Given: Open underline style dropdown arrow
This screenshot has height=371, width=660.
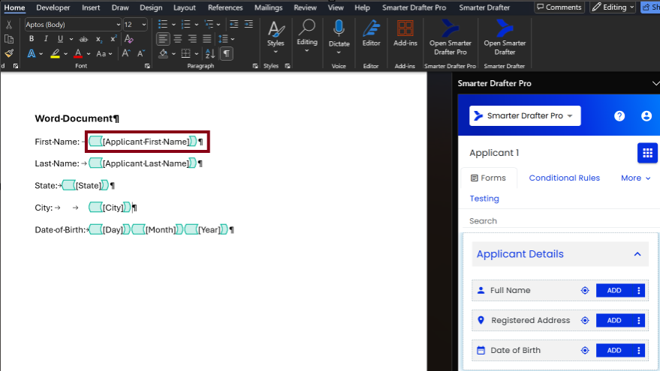Looking at the screenshot, I should pos(71,39).
